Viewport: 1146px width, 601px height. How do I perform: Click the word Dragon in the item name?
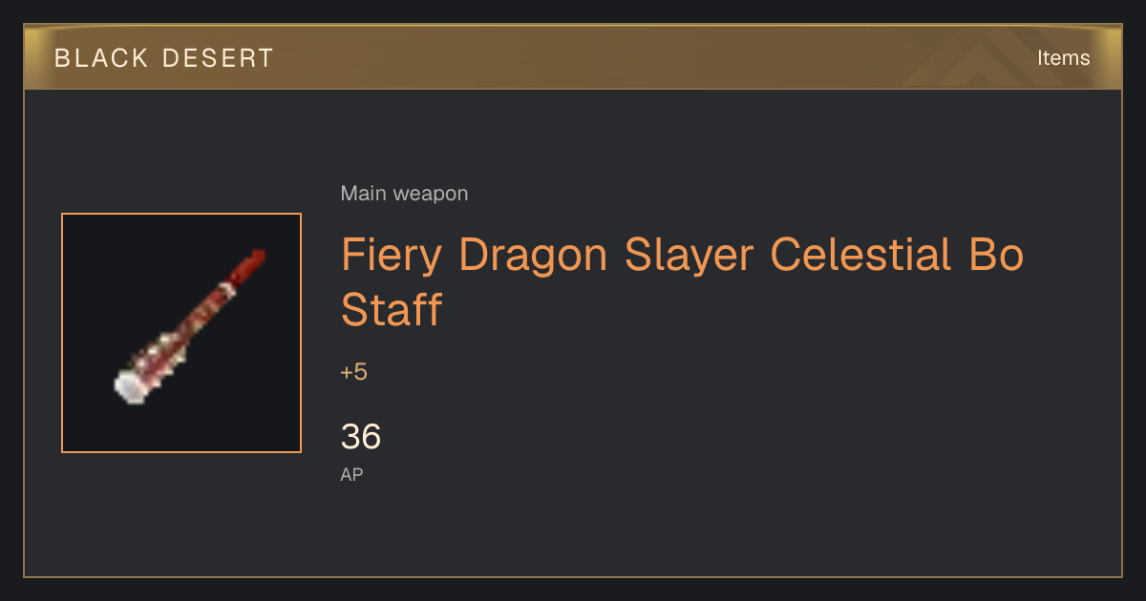click(x=532, y=257)
